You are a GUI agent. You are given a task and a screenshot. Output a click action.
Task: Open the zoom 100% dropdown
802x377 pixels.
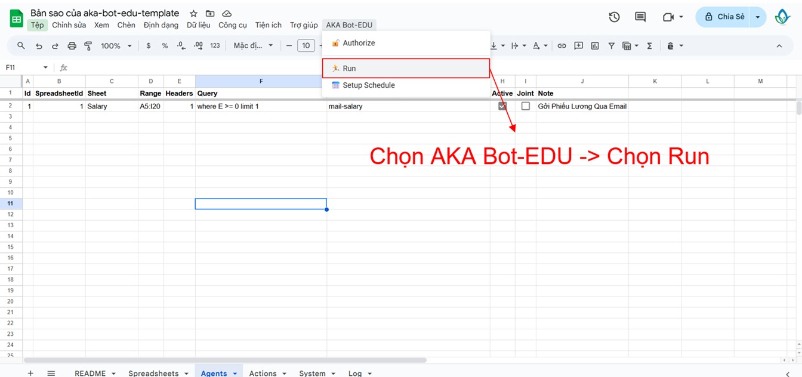point(116,46)
